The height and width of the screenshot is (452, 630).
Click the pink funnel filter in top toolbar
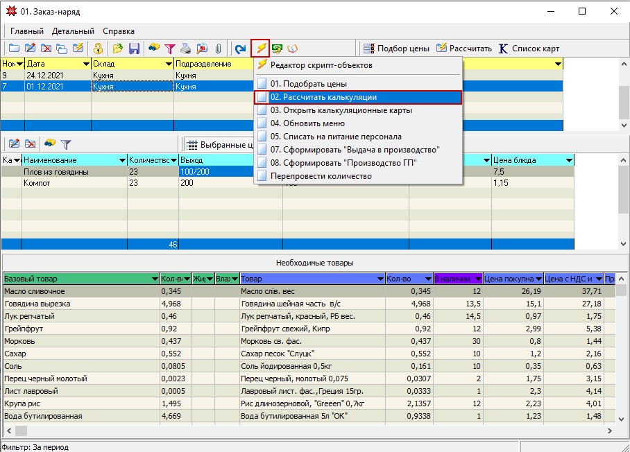tap(169, 49)
